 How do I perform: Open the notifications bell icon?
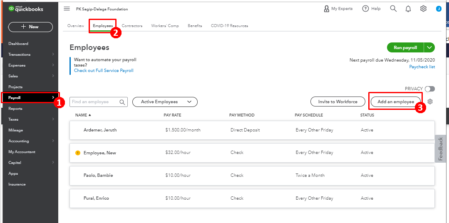[x=408, y=9]
